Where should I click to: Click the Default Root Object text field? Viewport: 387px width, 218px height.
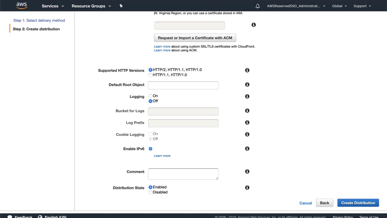[183, 85]
